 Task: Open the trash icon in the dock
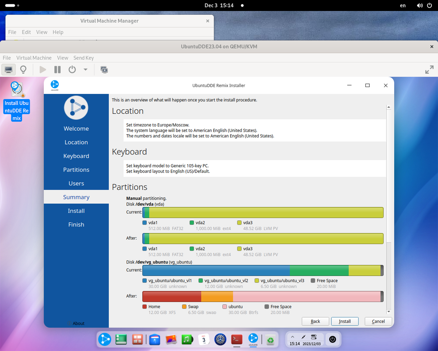tap(270, 339)
